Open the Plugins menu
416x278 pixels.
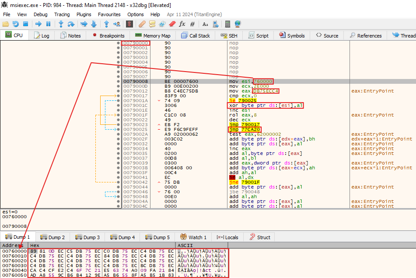coord(84,14)
